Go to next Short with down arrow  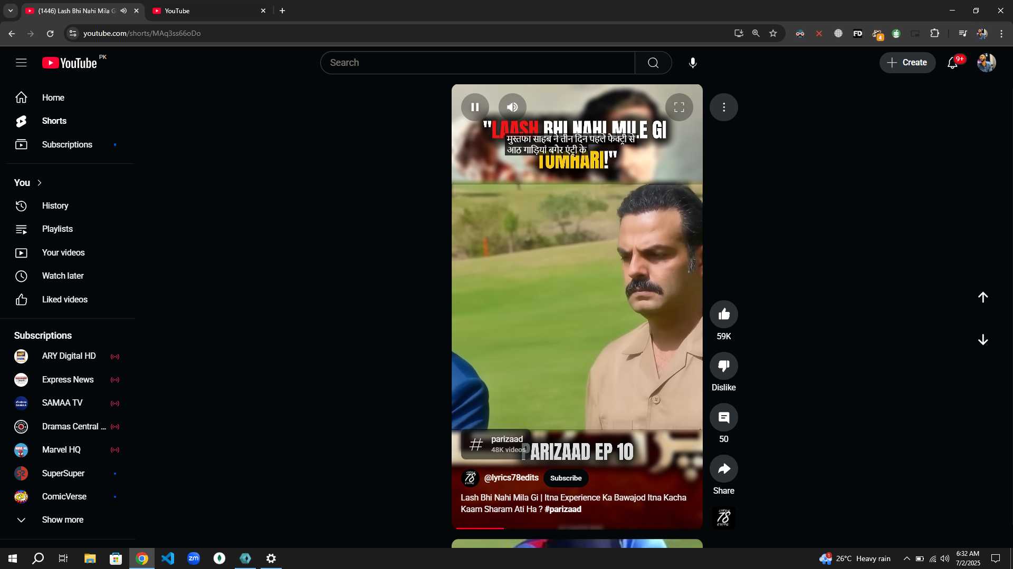(983, 340)
